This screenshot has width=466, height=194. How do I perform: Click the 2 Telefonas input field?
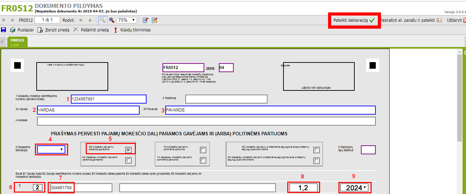pyautogui.click(x=226, y=99)
